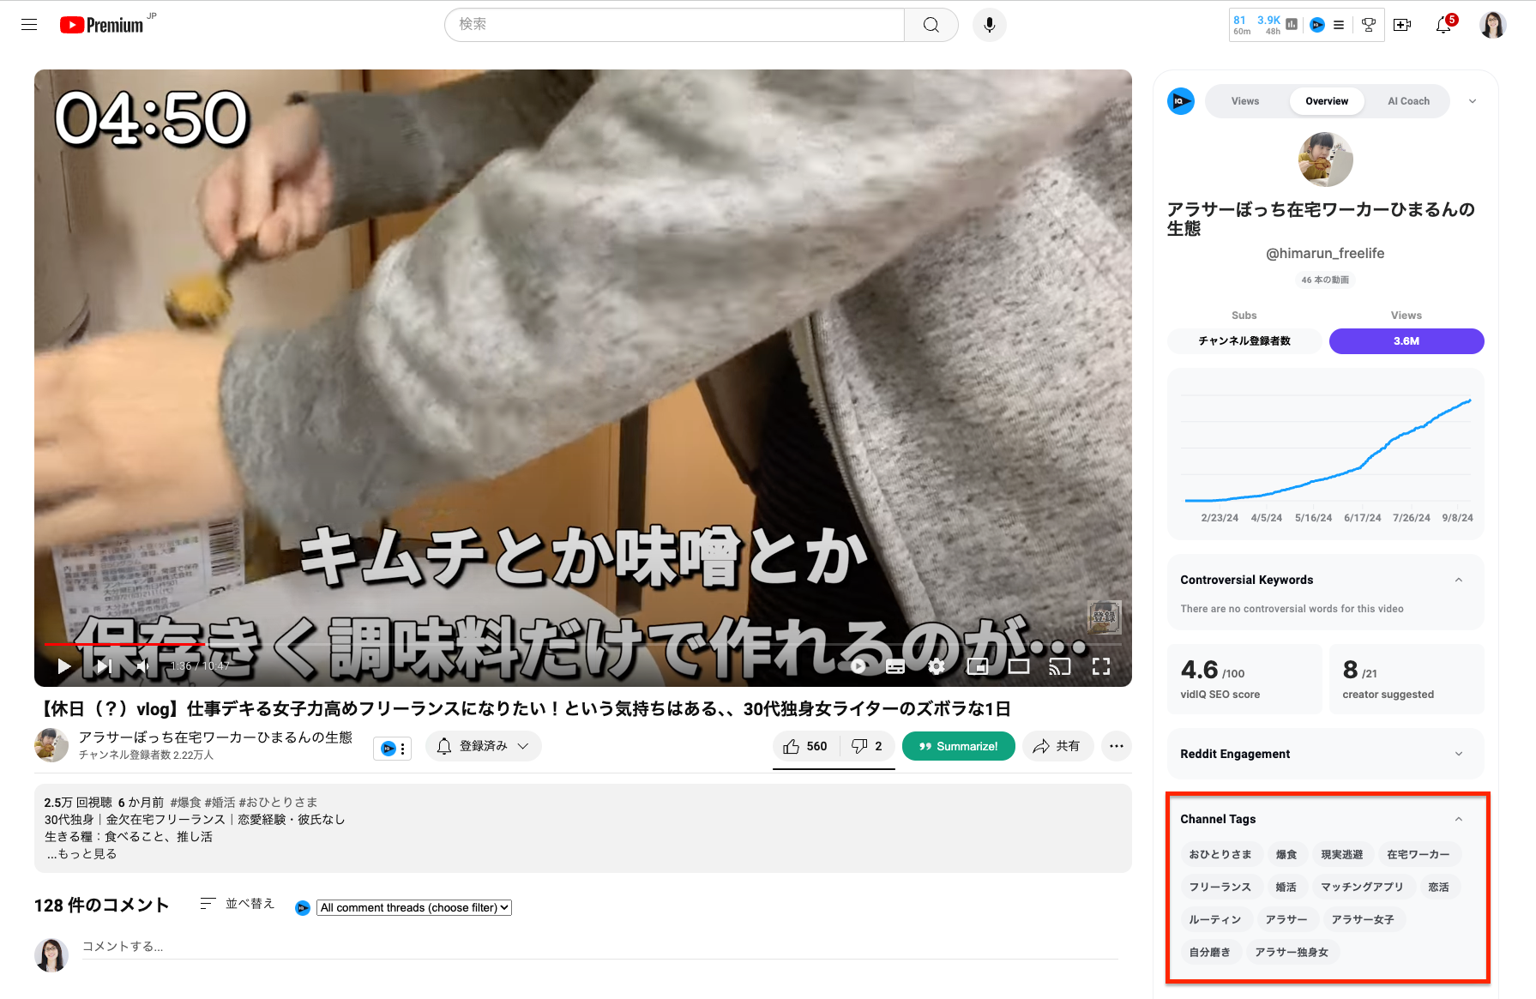Screen dimensions: 1536x999
Task: Click the channel avatar below the video
Action: pyautogui.click(x=51, y=745)
